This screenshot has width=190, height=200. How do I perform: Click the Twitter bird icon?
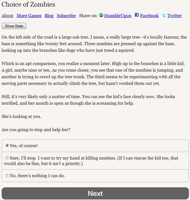pos(164,15)
